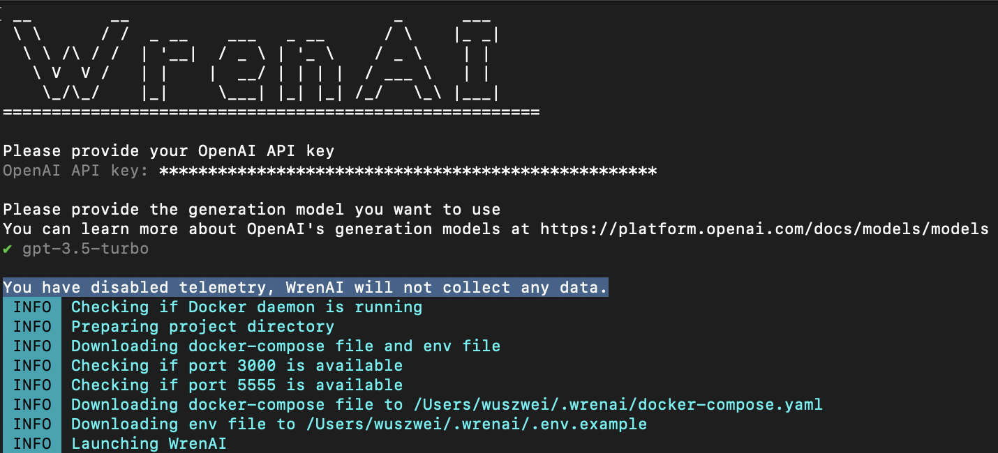Click the 'Launching WrenAI' log line
The image size is (998, 453).
coord(149,444)
